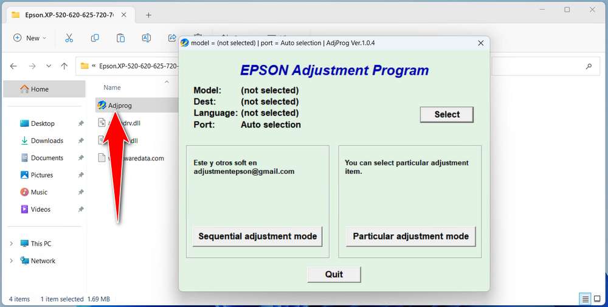Viewport: 608px width, 307px height.
Task: Click the address bar folder path
Action: pos(138,66)
